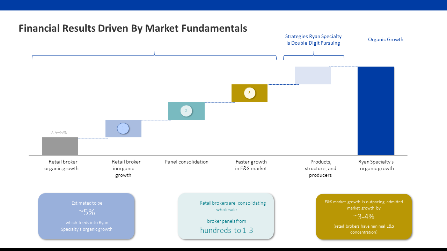This screenshot has width=447, height=251.
Task: Click the Products, structure, and producers label
Action: pyautogui.click(x=321, y=168)
